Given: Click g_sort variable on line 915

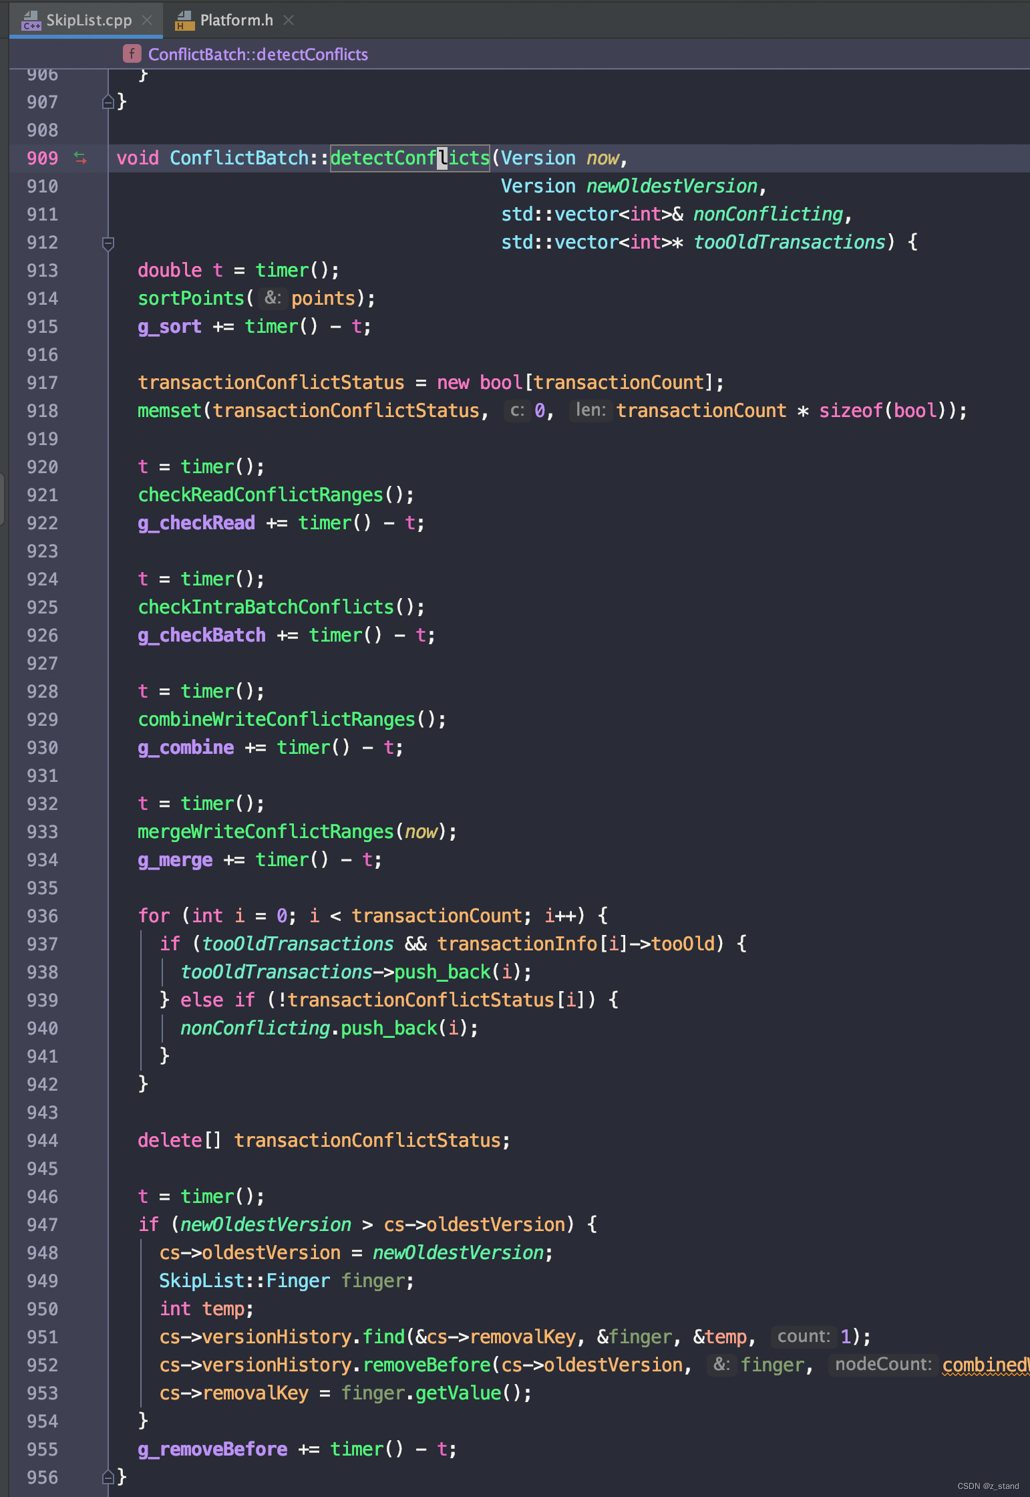Looking at the screenshot, I should coord(170,326).
